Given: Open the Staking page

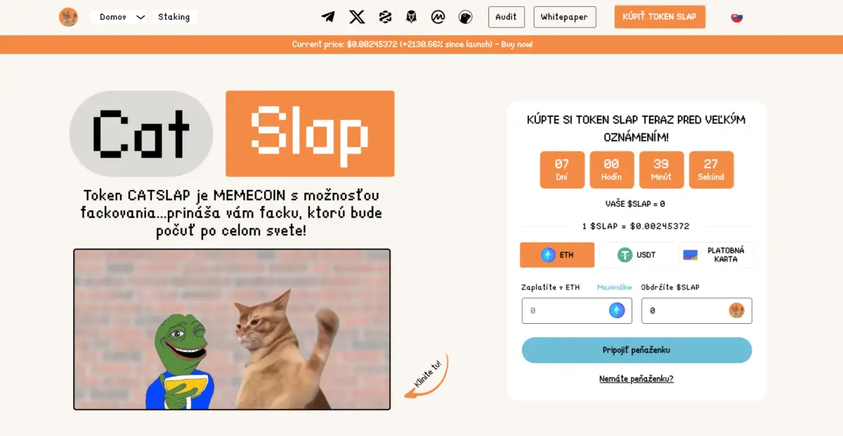Looking at the screenshot, I should tap(174, 17).
